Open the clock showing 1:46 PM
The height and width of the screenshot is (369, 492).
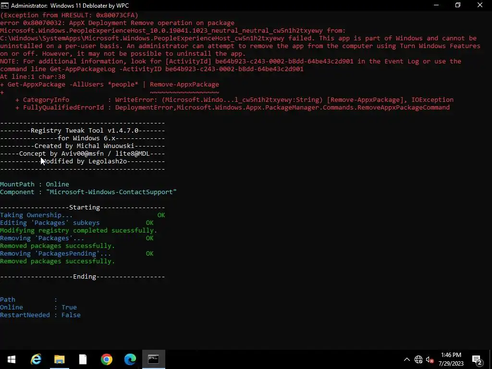coord(451,359)
